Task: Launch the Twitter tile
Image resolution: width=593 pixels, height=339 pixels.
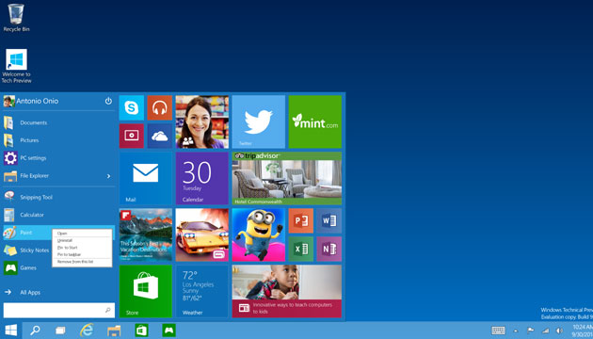Action: pos(258,121)
